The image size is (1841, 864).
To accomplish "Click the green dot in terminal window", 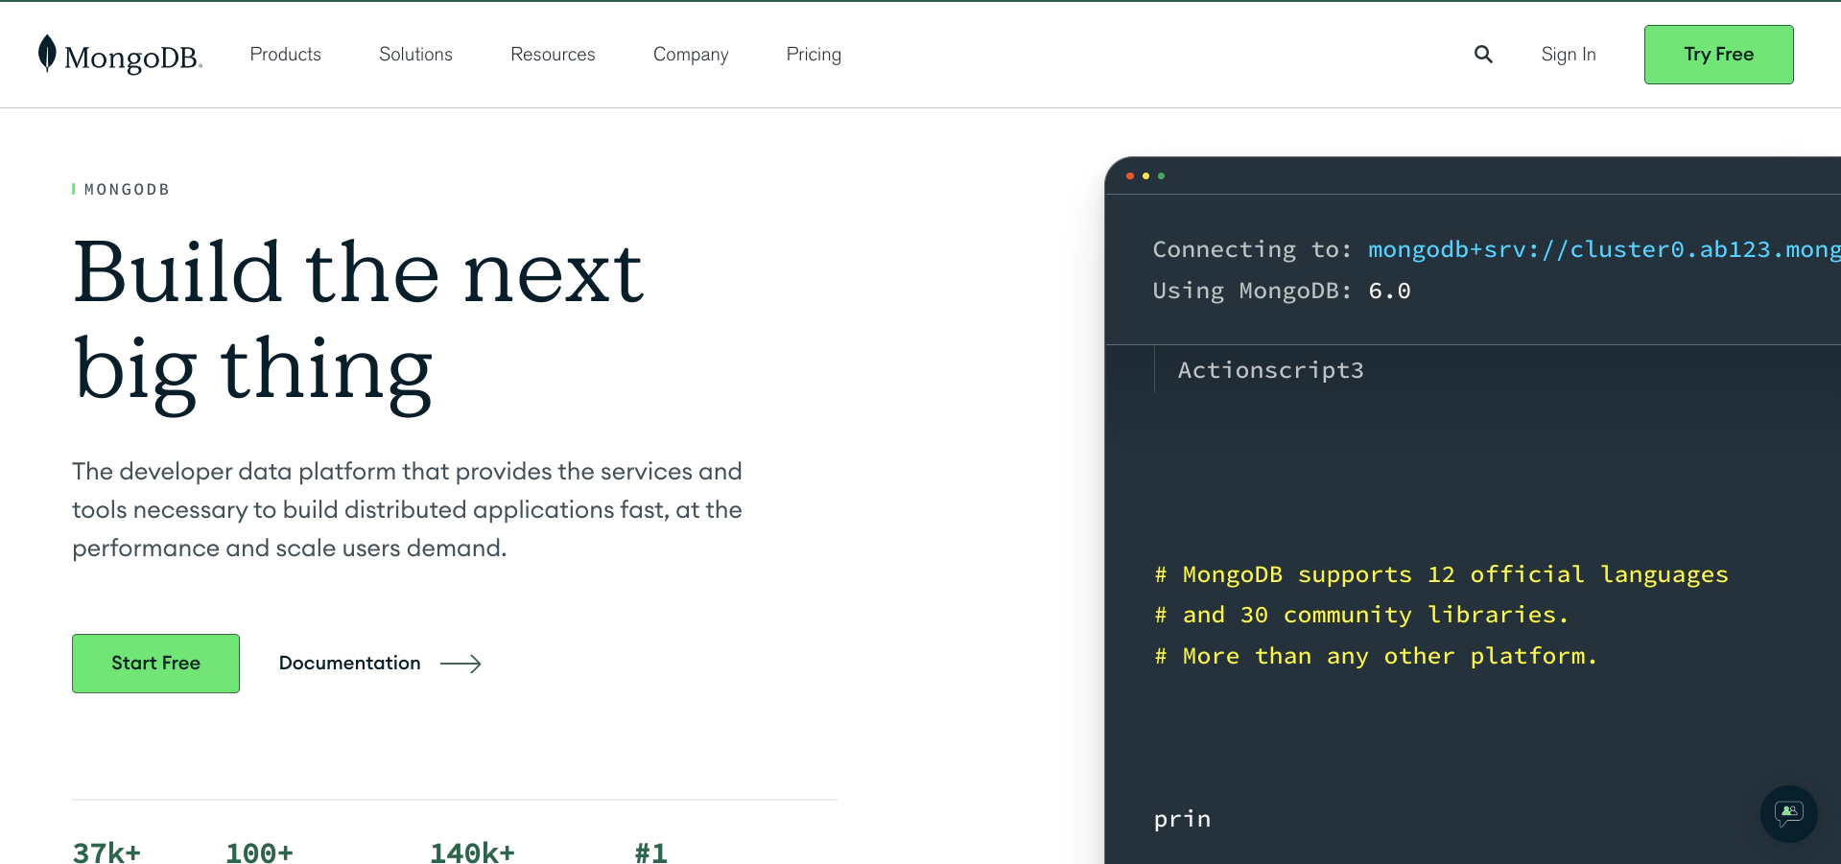I will pyautogui.click(x=1161, y=176).
